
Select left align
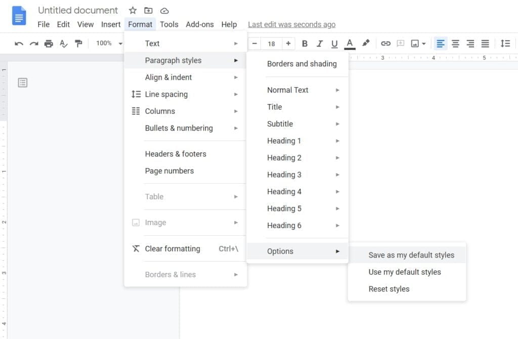441,44
